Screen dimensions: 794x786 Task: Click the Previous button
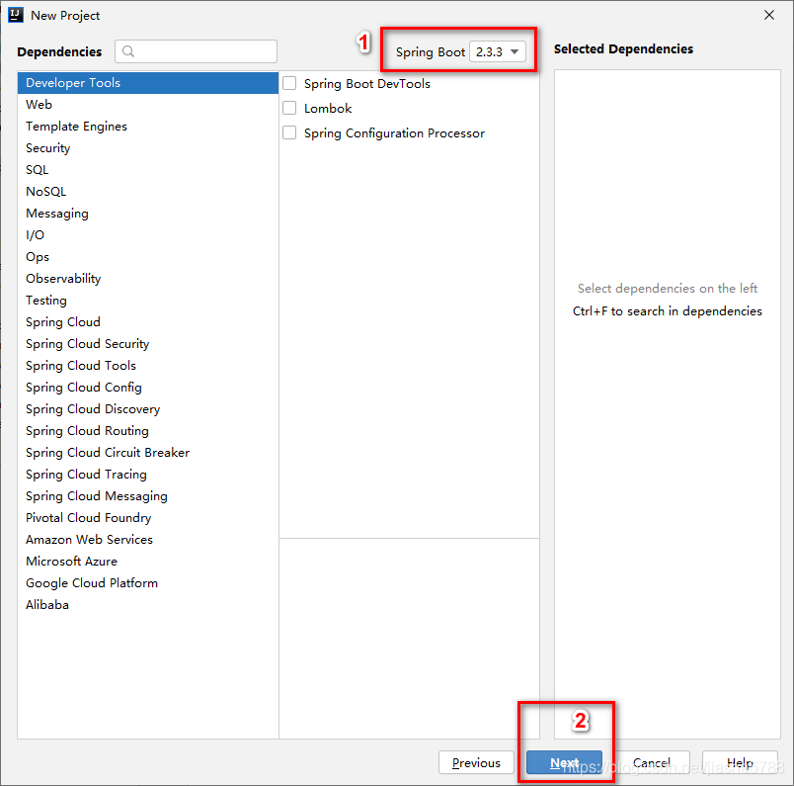(476, 762)
